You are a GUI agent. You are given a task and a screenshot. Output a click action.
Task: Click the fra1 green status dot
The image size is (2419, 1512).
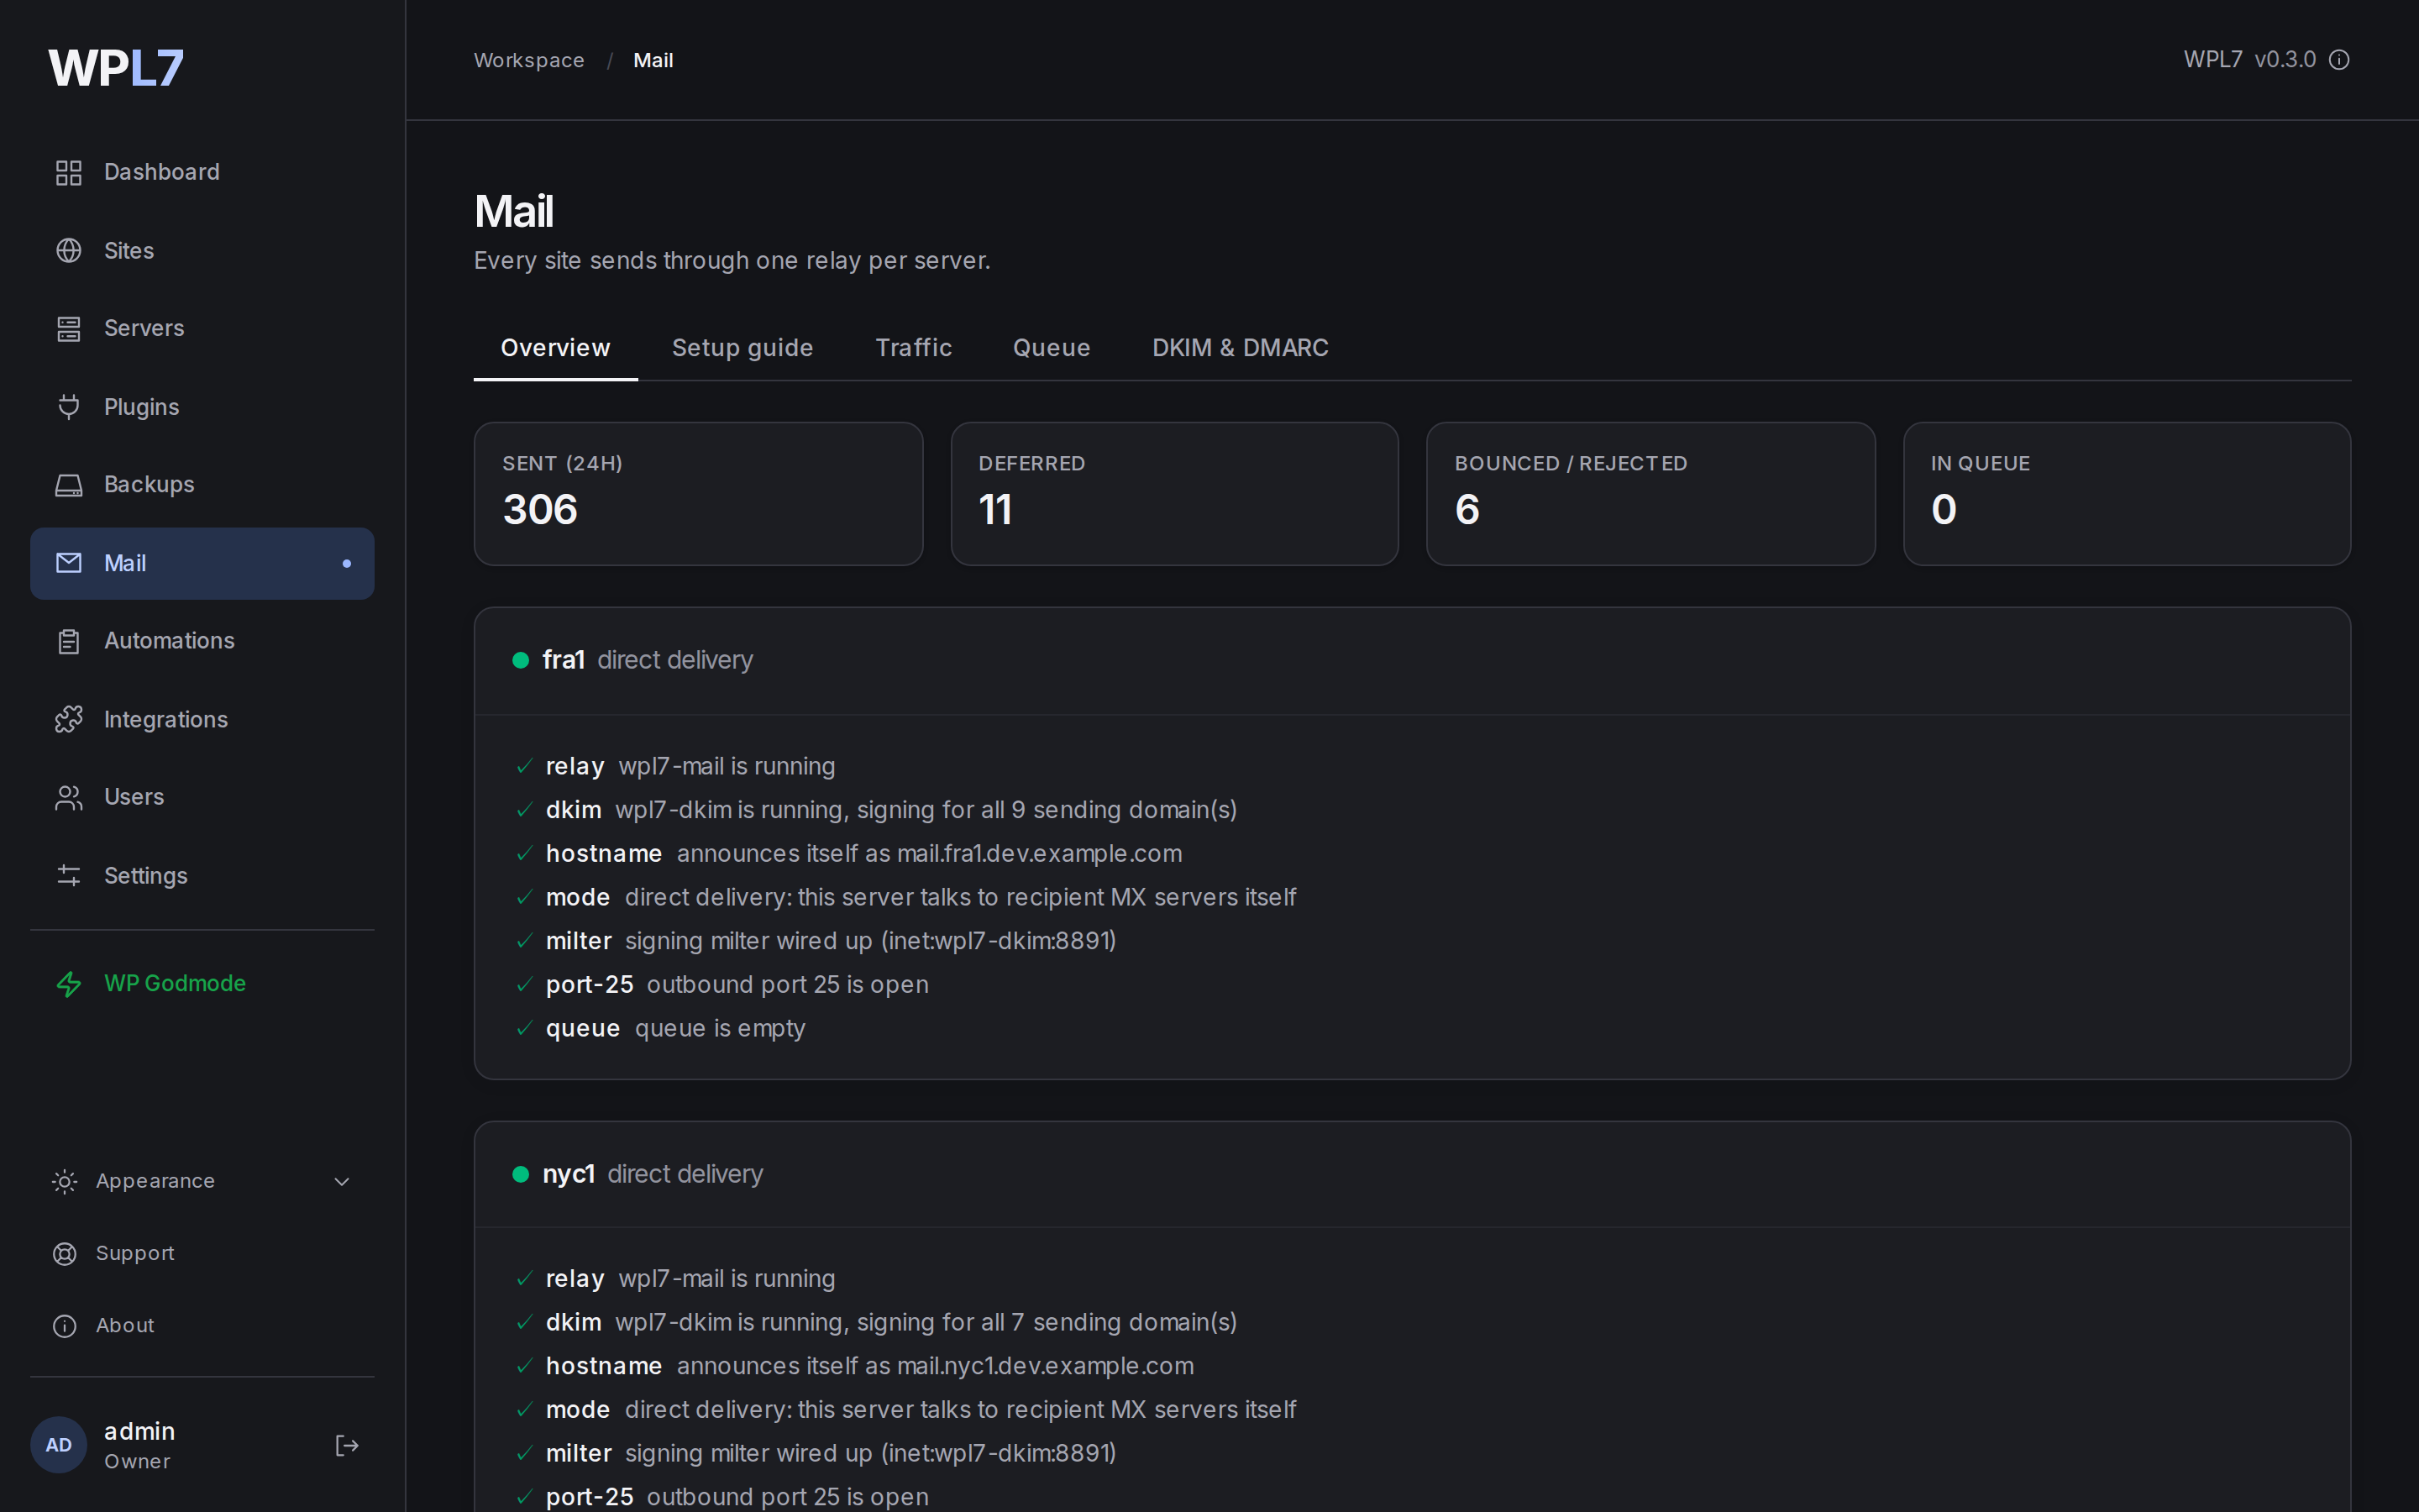pos(521,660)
